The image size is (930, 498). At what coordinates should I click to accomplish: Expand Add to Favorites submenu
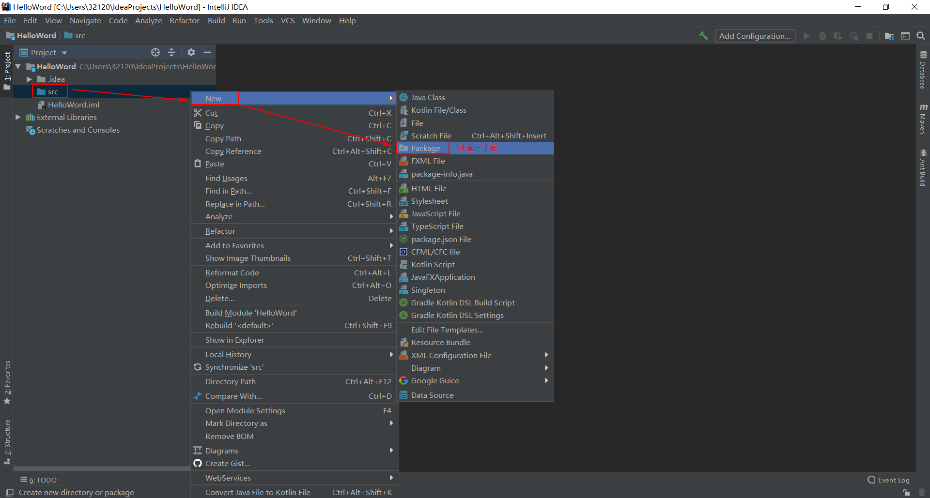(x=294, y=245)
